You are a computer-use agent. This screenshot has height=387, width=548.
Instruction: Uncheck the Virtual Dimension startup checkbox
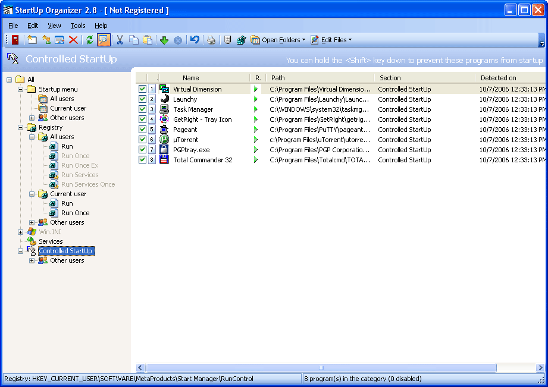[142, 89]
